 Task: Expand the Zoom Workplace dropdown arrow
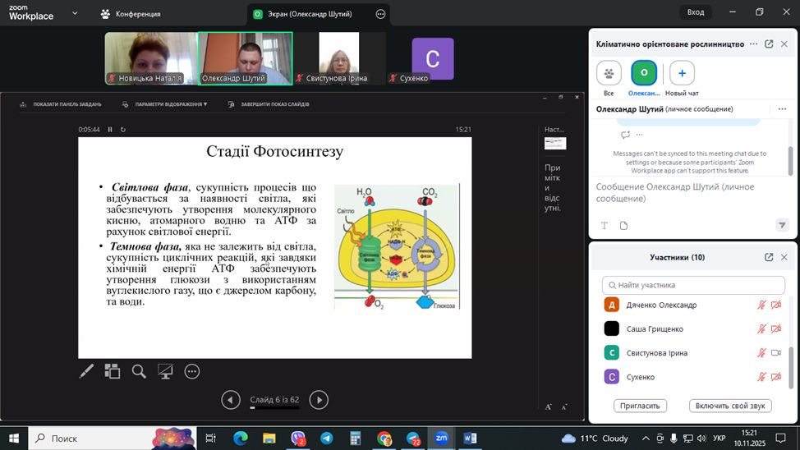click(75, 13)
